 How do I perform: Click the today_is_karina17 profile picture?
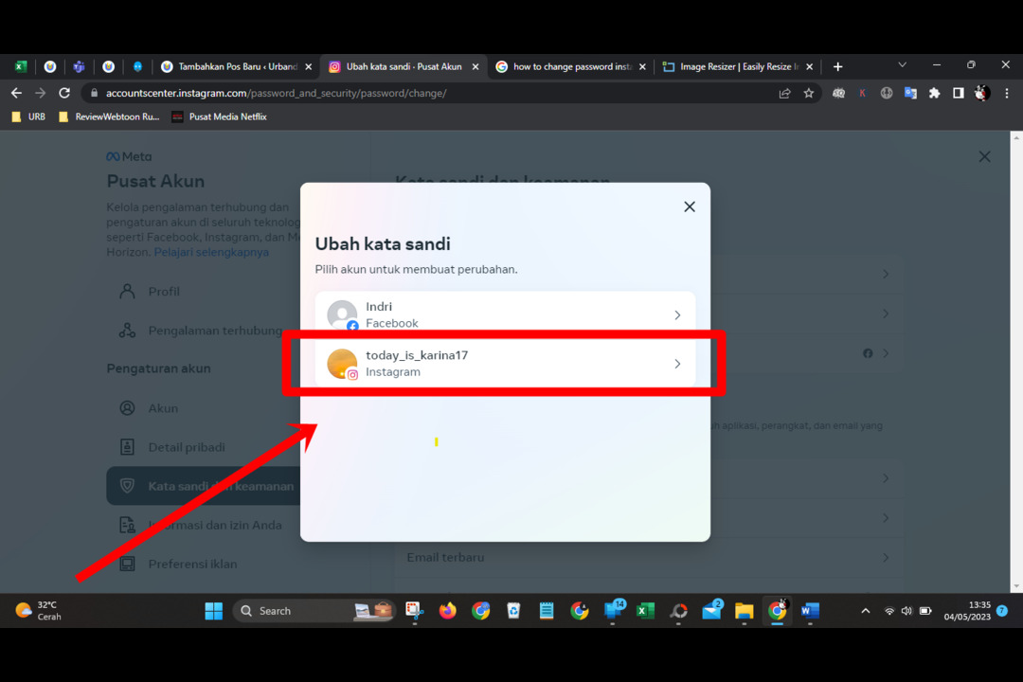pos(342,364)
